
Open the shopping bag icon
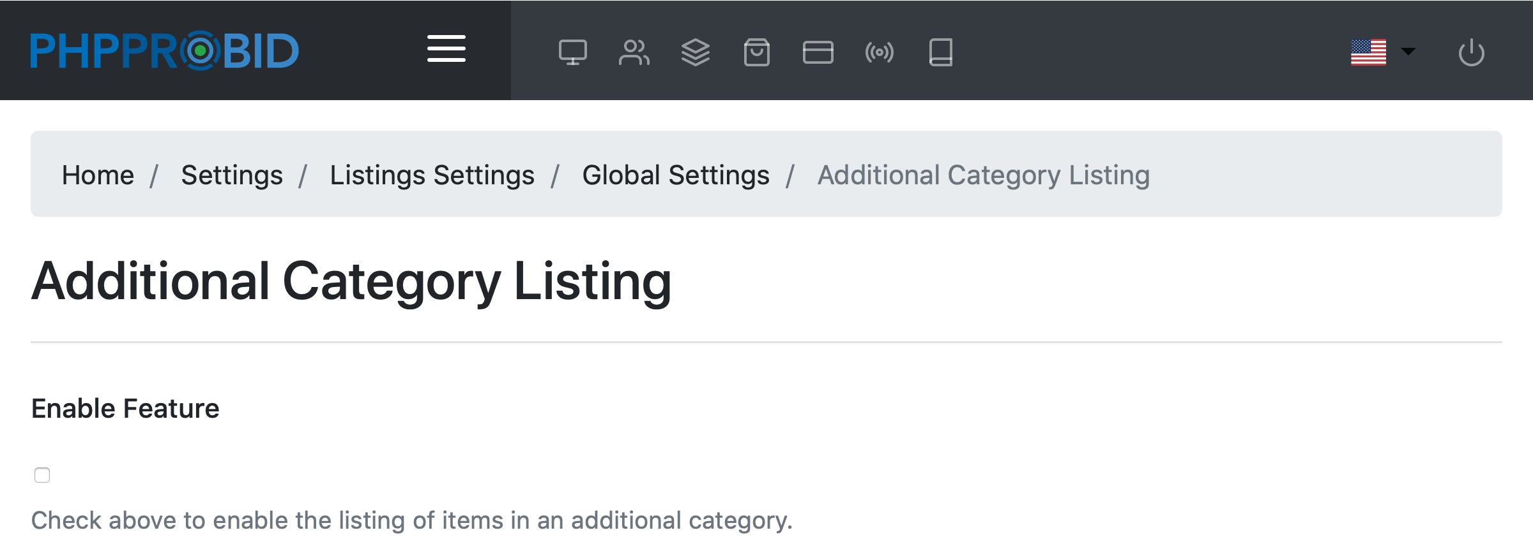point(756,52)
